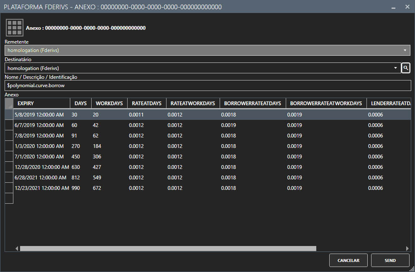
Task: Select the row header for 6/7/2019 row
Action: (9, 125)
